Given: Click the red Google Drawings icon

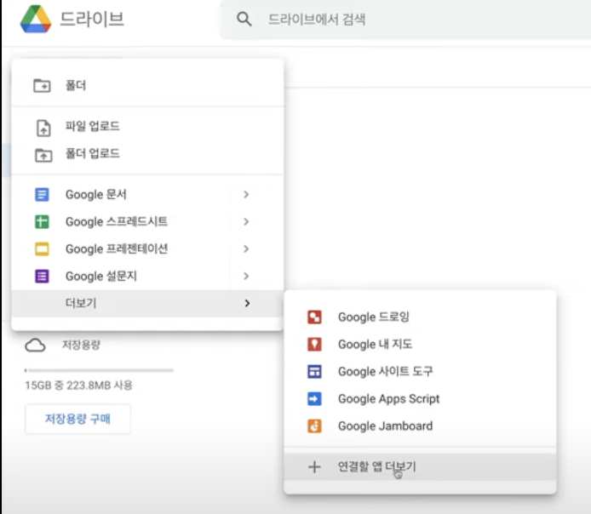Looking at the screenshot, I should [x=314, y=317].
